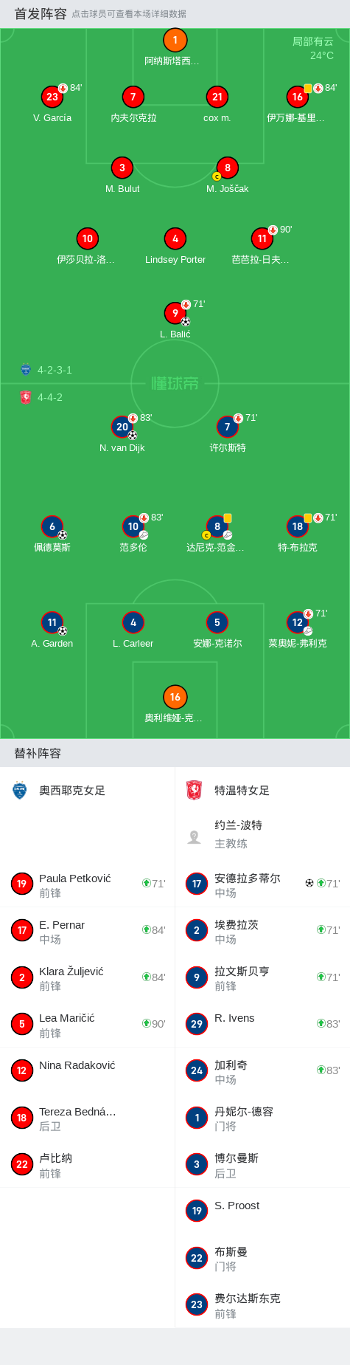
Task: Select red player 10 伊莎贝拉 badge
Action: pyautogui.click(x=88, y=238)
